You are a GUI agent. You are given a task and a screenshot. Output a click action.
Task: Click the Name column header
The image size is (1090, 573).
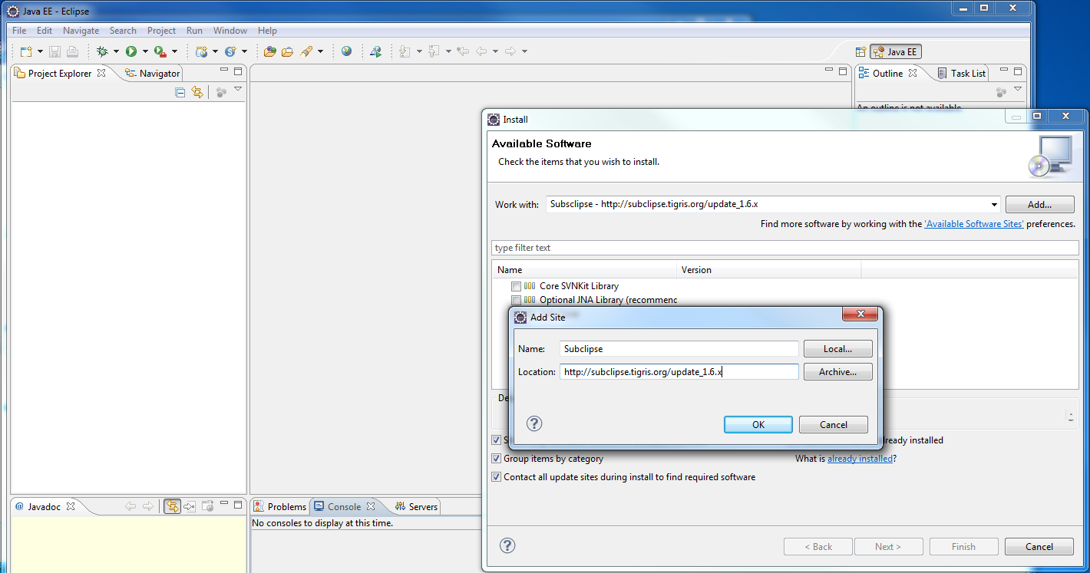click(584, 270)
